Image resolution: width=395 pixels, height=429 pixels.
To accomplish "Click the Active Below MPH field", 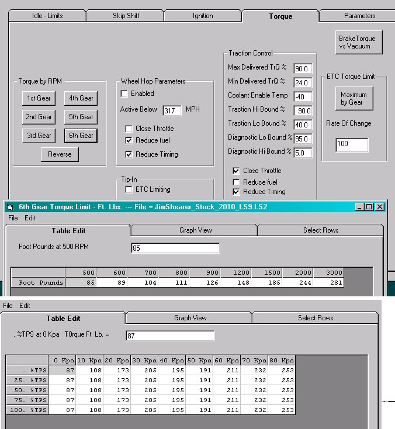I will pyautogui.click(x=172, y=110).
